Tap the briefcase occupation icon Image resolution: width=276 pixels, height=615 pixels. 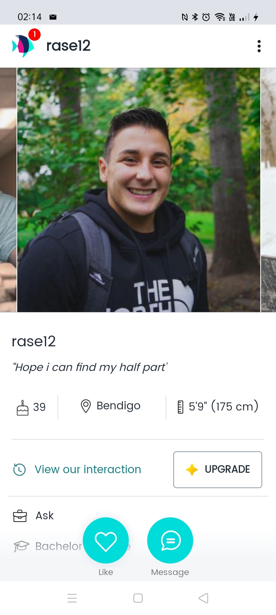(x=20, y=516)
